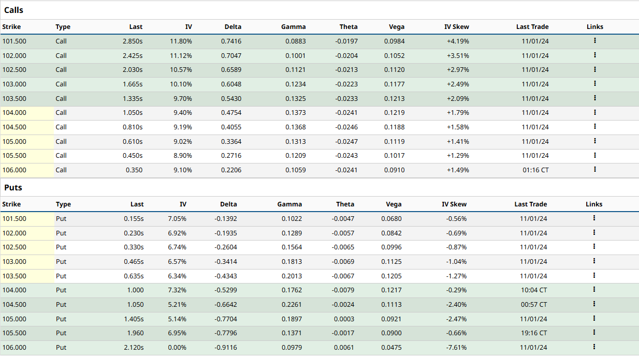Open links menu for 105.000 Call row
Screen dimensions: 639x358
point(595,141)
